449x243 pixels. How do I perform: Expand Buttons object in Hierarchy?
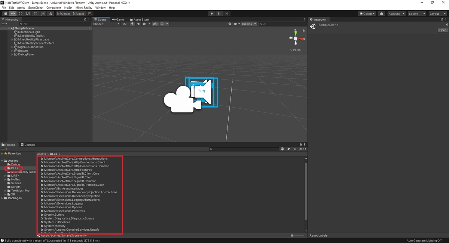point(12,51)
